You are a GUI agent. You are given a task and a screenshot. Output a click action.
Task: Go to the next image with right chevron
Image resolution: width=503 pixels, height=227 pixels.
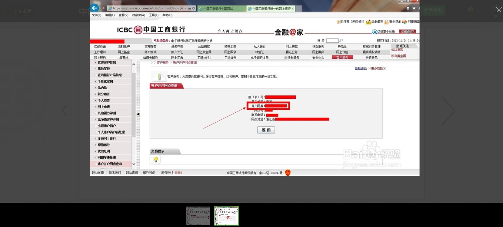[448, 110]
